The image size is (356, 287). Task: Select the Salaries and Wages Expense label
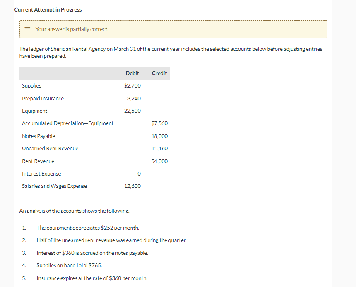pyautogui.click(x=54, y=186)
